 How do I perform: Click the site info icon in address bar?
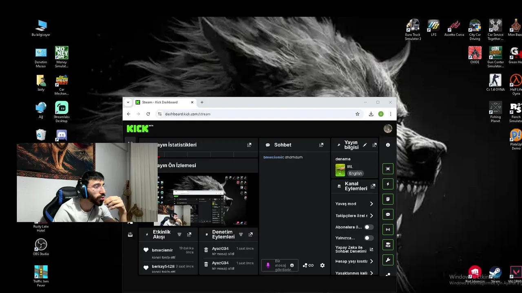160,114
